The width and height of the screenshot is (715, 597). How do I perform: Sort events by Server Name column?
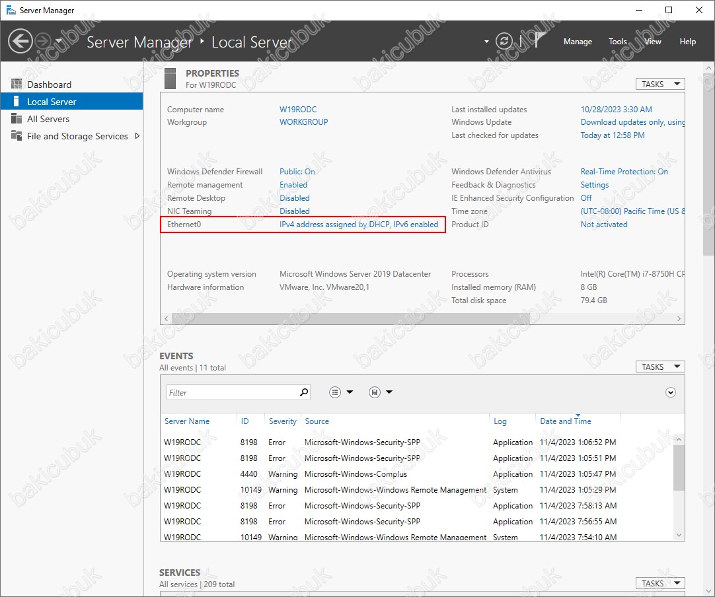pyautogui.click(x=187, y=421)
